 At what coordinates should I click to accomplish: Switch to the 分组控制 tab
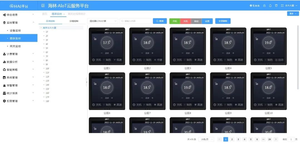(x=74, y=21)
